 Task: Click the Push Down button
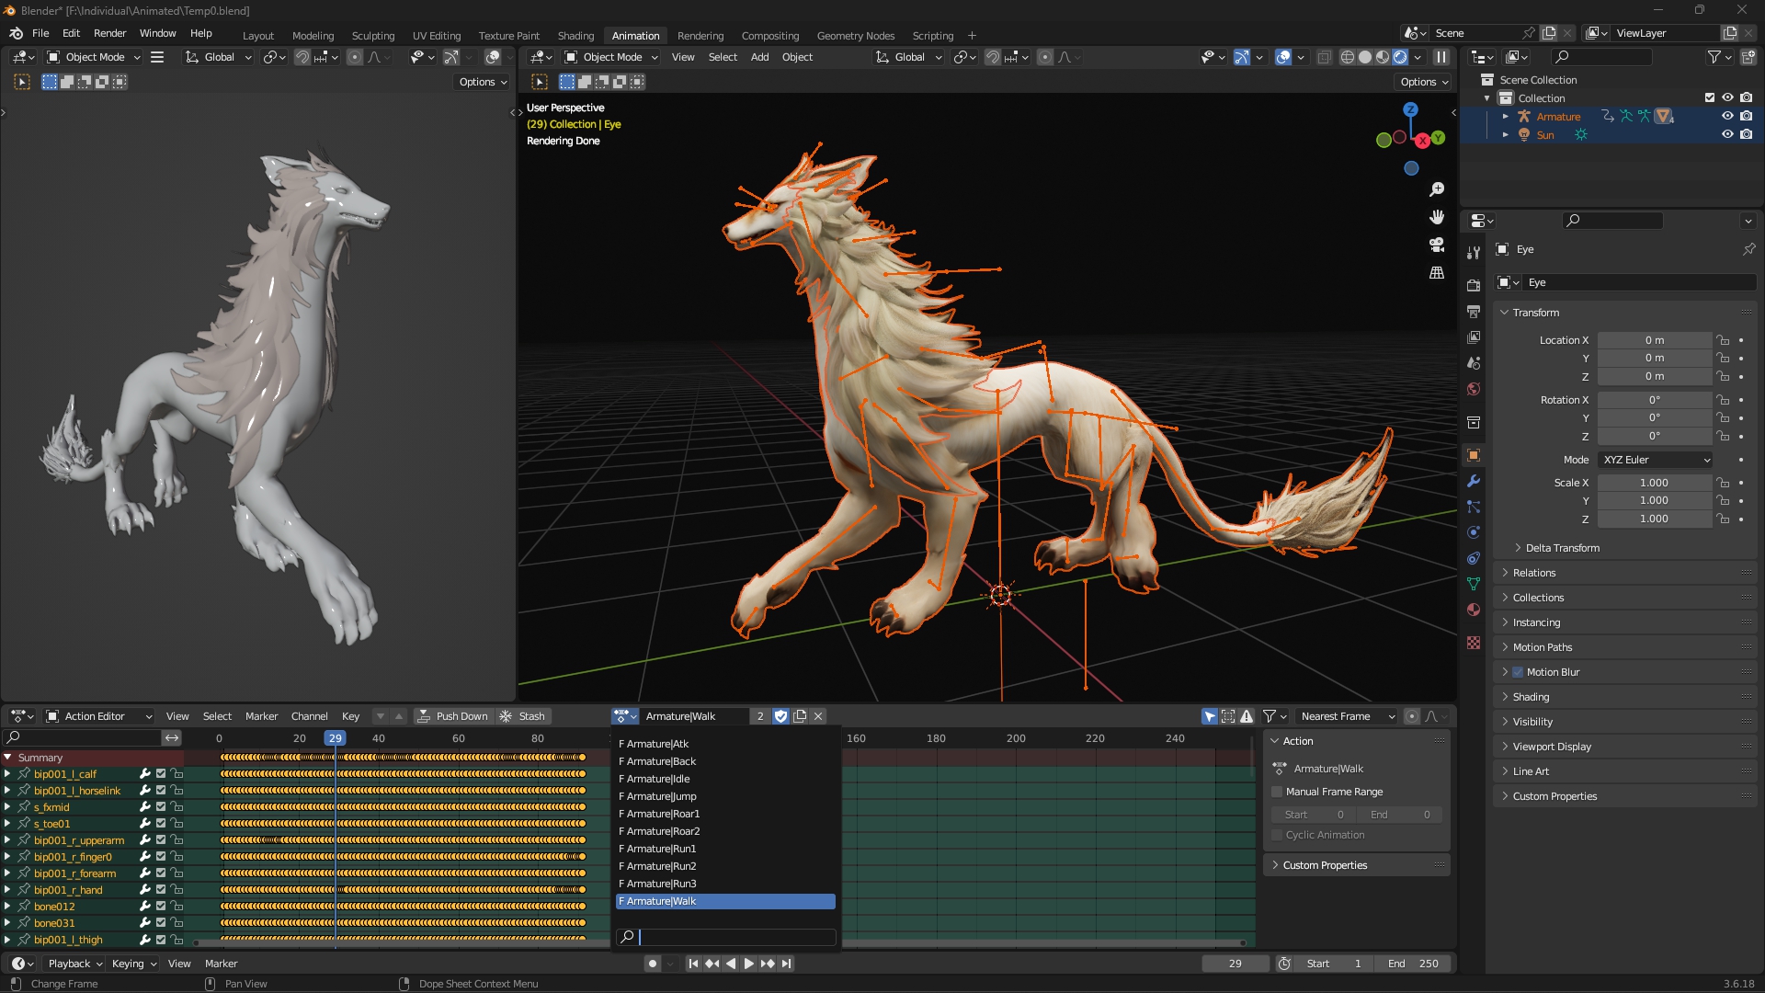(452, 716)
